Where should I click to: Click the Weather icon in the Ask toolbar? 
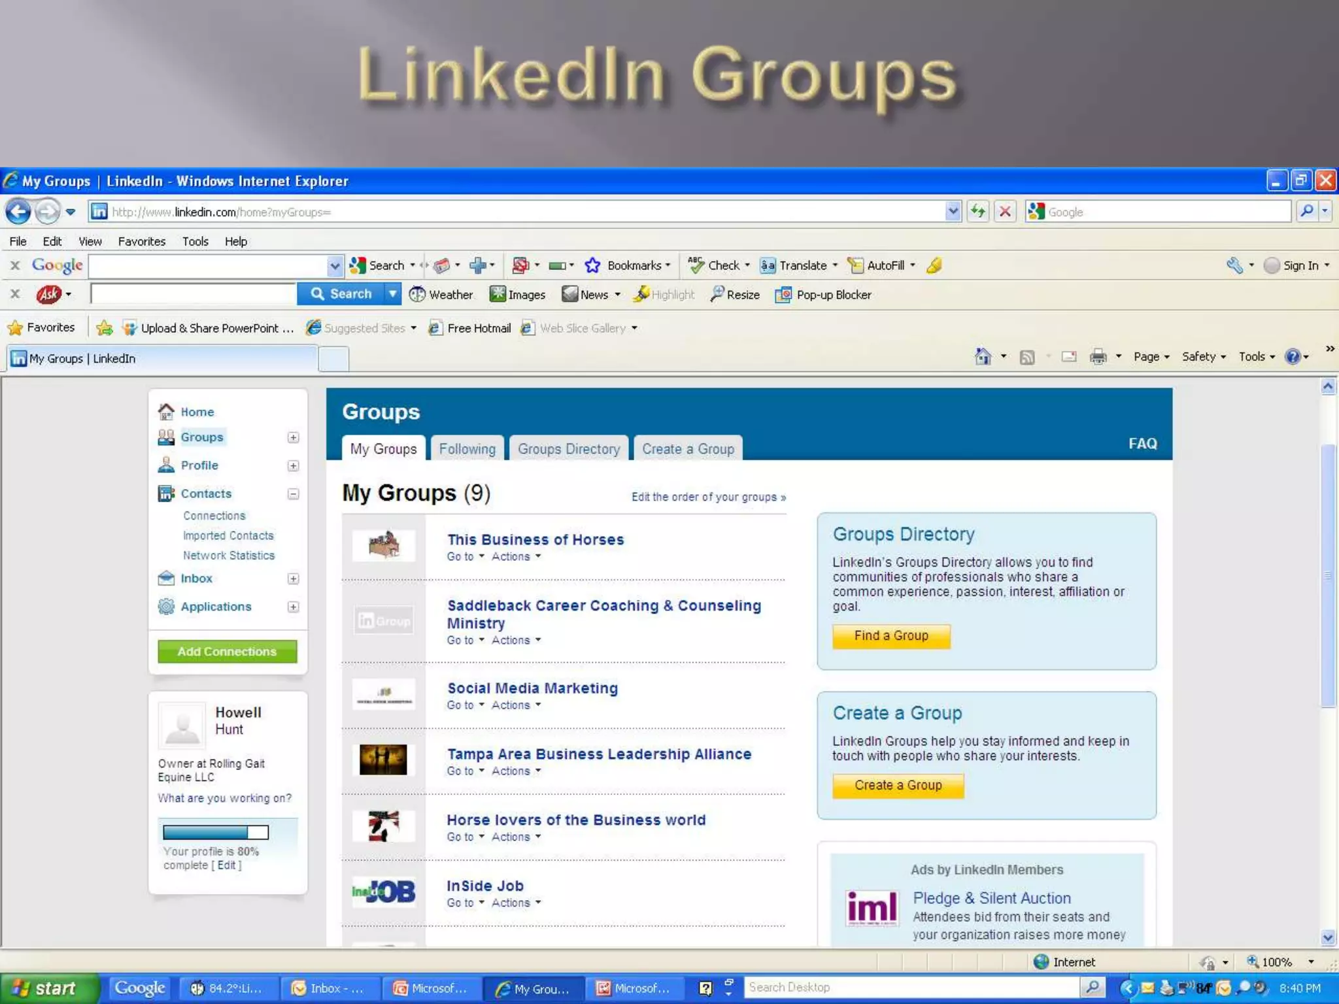(416, 294)
